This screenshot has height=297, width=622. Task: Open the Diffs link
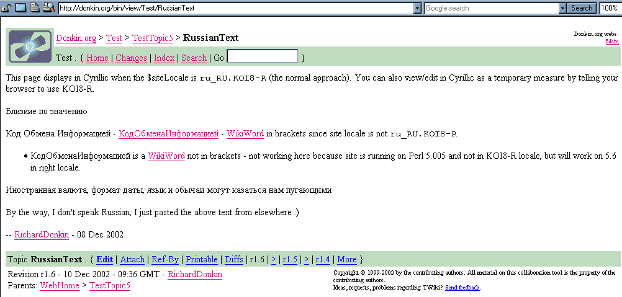pyautogui.click(x=233, y=259)
